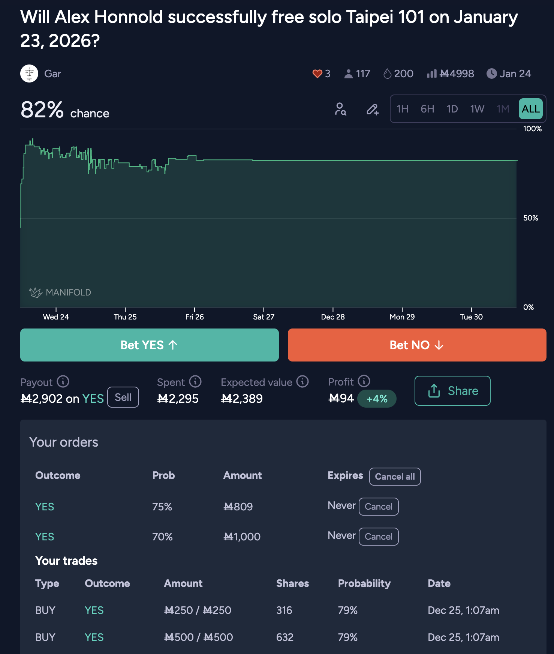Cancel all open orders
The width and height of the screenshot is (554, 654).
395,477
